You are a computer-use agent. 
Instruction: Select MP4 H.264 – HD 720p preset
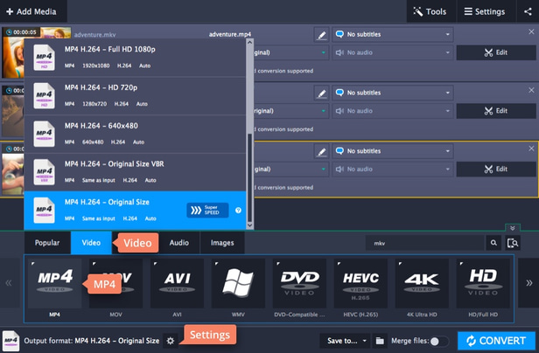tap(135, 96)
